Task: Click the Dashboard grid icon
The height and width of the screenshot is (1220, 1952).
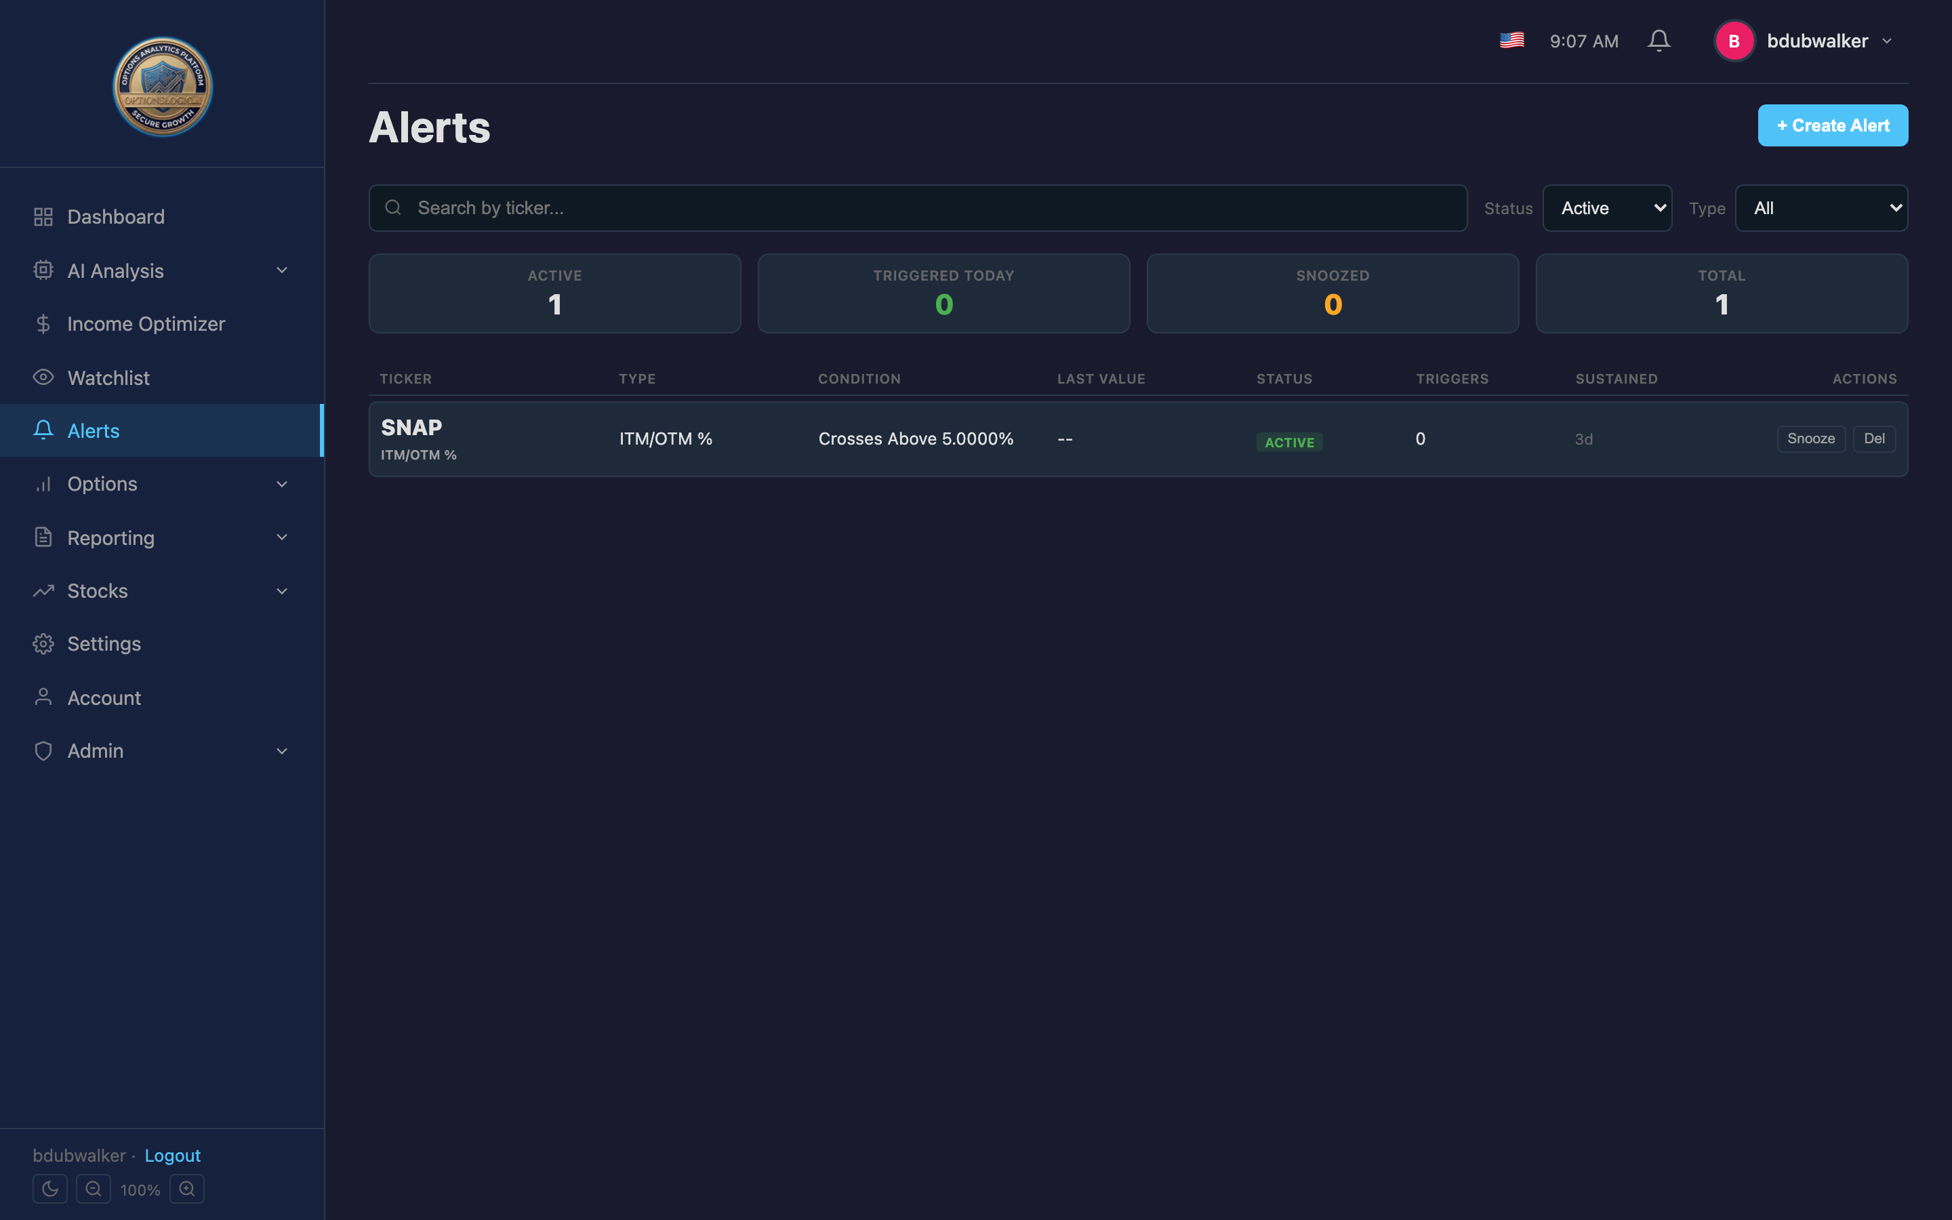Action: click(43, 217)
